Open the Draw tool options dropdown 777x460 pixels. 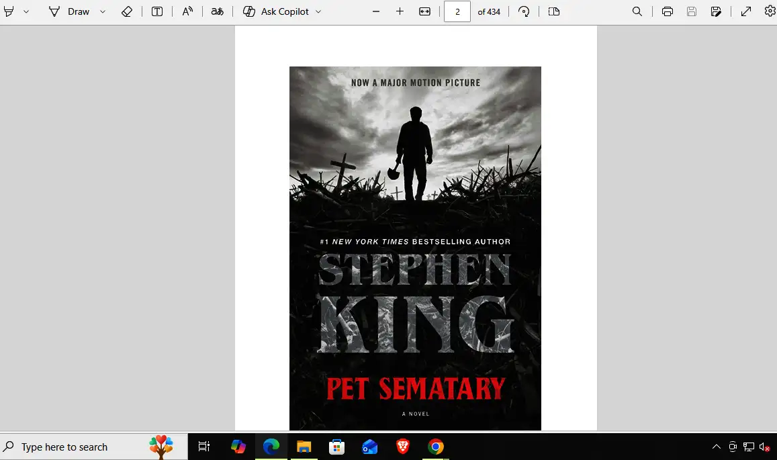[103, 11]
